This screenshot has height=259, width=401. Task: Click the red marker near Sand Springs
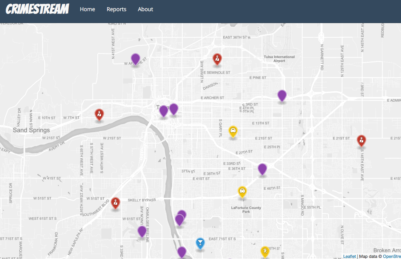(99, 114)
